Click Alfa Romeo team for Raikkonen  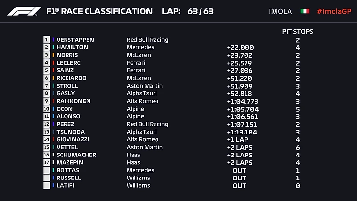coord(142,101)
